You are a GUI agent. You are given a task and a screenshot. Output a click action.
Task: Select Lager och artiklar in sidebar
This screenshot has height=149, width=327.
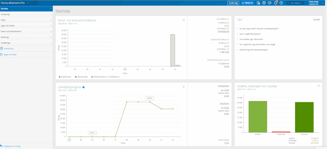click(26, 25)
